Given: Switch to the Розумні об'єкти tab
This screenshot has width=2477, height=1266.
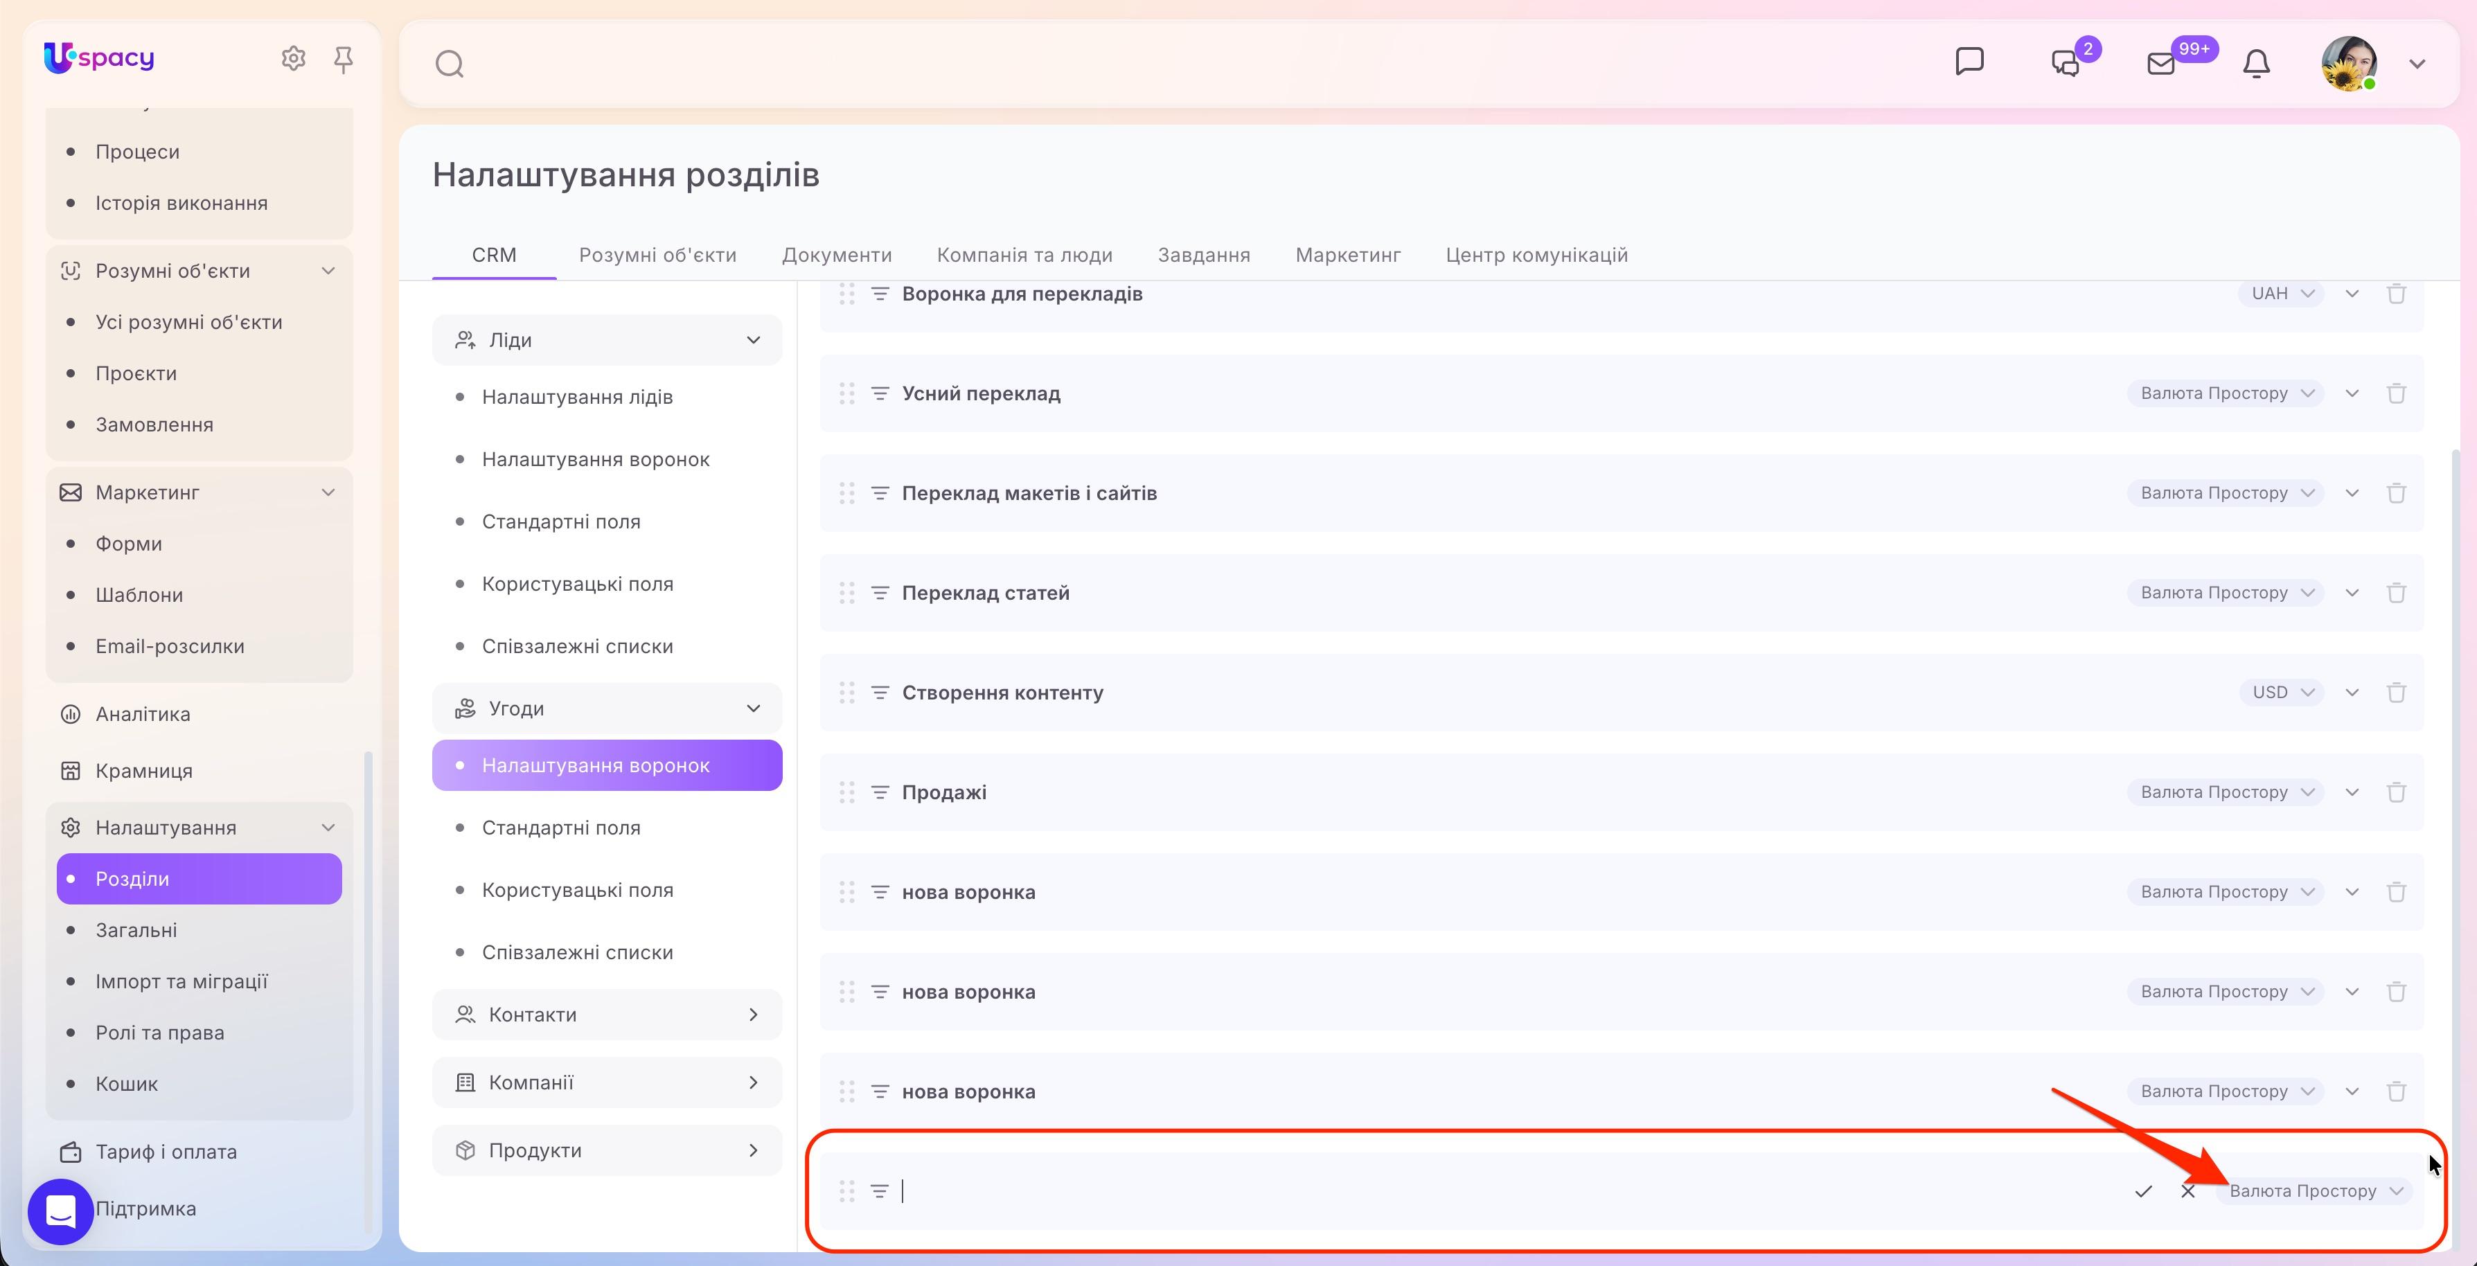Looking at the screenshot, I should pos(658,255).
